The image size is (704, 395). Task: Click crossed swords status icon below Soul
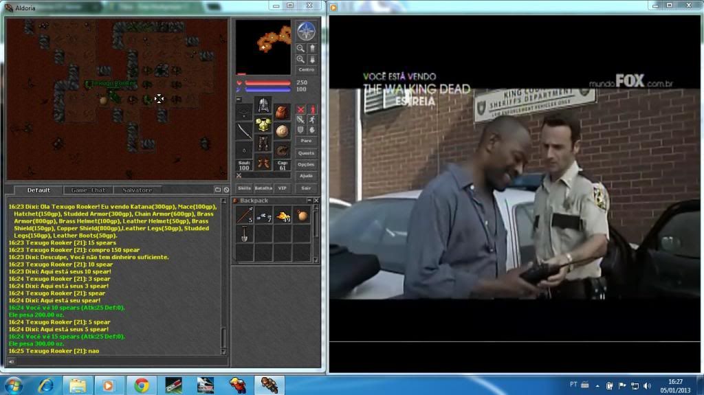click(239, 175)
